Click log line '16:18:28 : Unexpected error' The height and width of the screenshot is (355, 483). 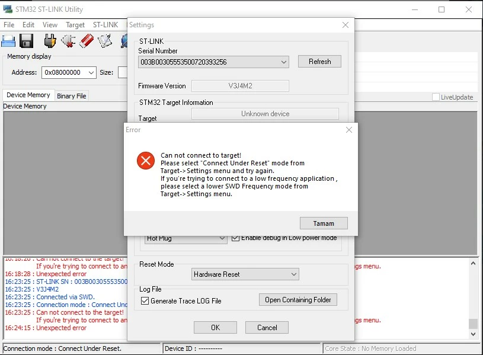pos(46,274)
